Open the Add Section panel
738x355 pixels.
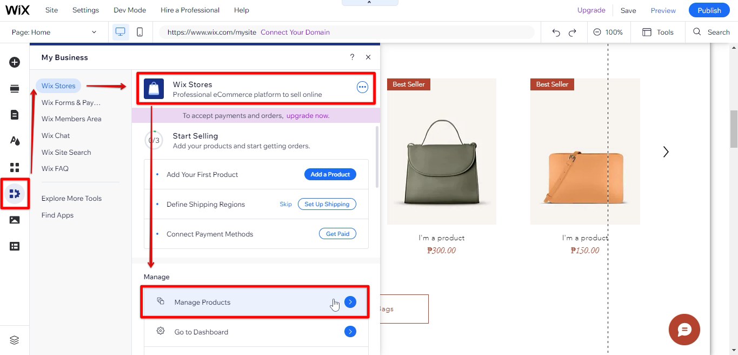(x=15, y=88)
